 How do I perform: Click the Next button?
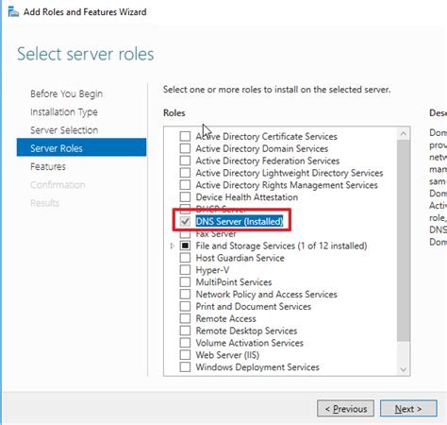click(408, 409)
